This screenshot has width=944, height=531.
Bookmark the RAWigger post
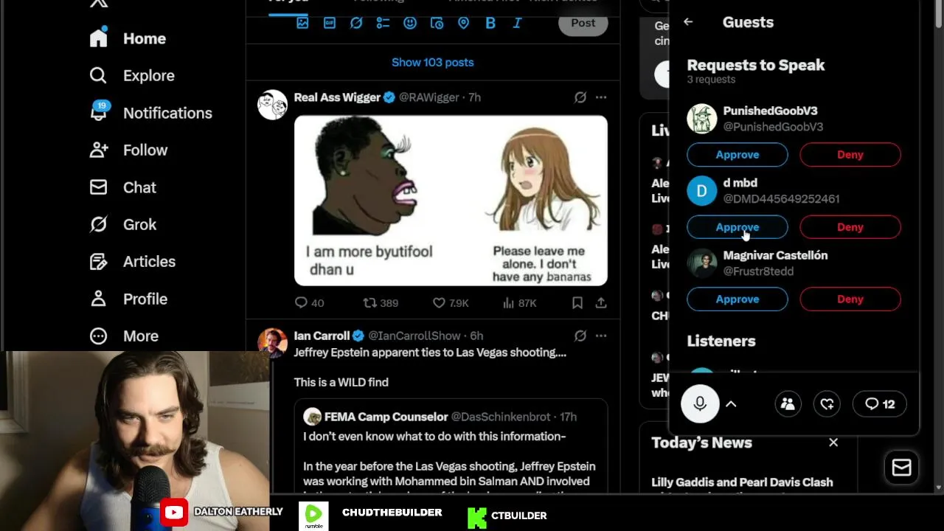click(x=577, y=303)
